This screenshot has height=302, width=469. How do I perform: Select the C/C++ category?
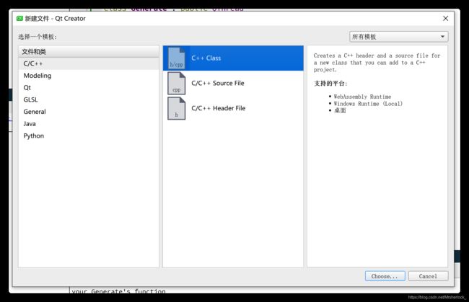[x=89, y=63]
